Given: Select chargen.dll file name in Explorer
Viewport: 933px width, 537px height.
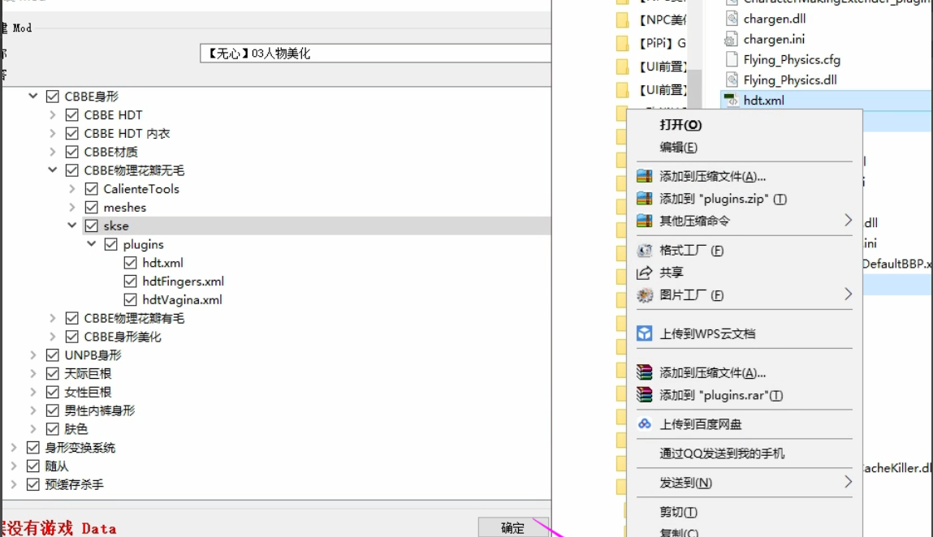Looking at the screenshot, I should click(775, 19).
